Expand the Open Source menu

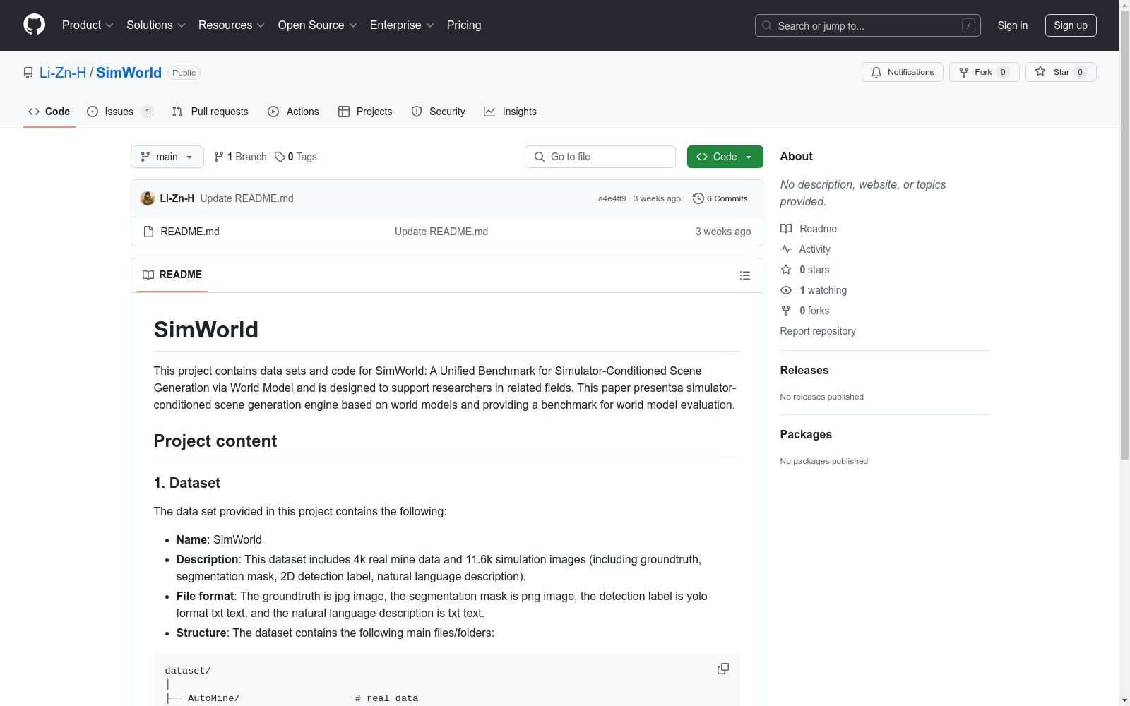(318, 25)
